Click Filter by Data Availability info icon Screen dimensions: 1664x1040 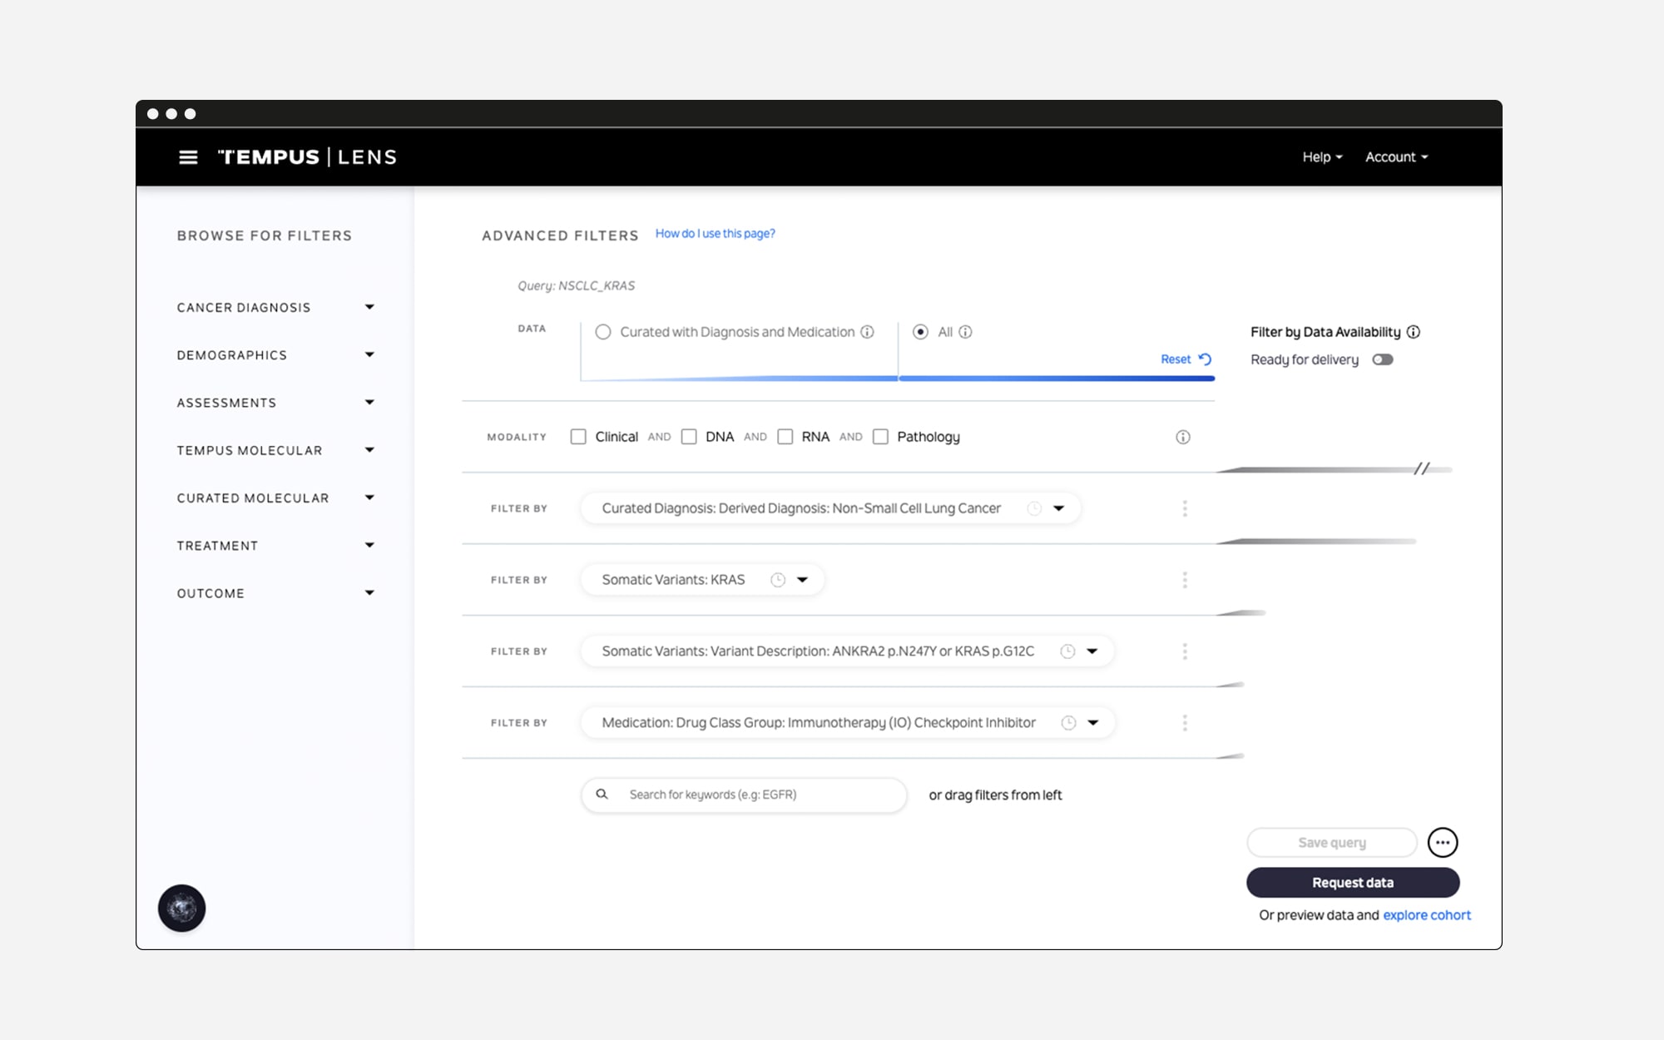(1414, 332)
